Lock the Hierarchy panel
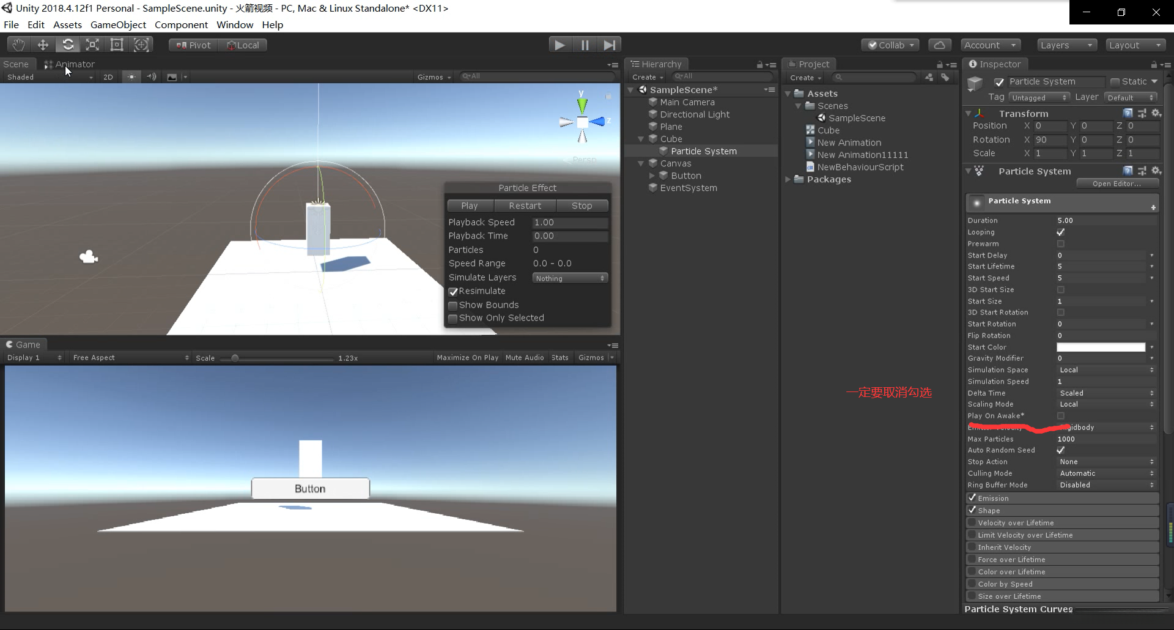Viewport: 1174px width, 630px height. click(x=759, y=64)
